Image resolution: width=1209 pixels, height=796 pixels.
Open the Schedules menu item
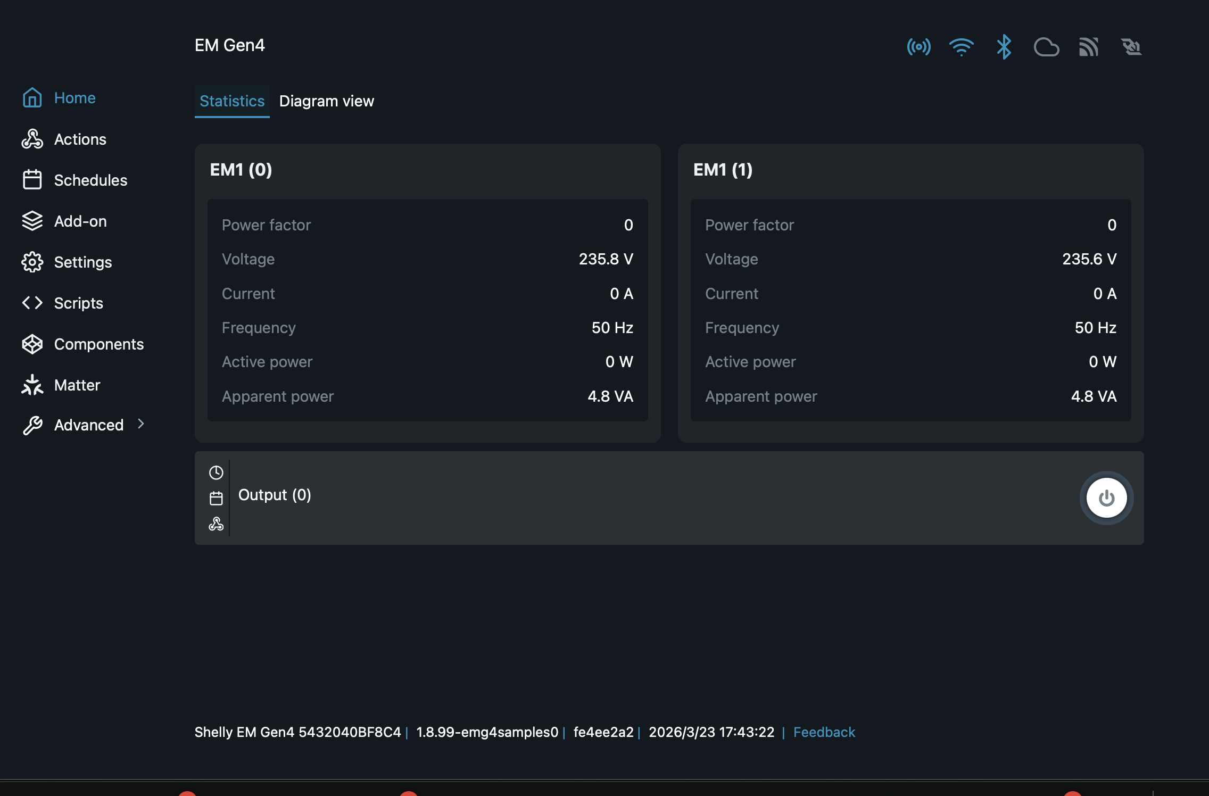(x=91, y=180)
